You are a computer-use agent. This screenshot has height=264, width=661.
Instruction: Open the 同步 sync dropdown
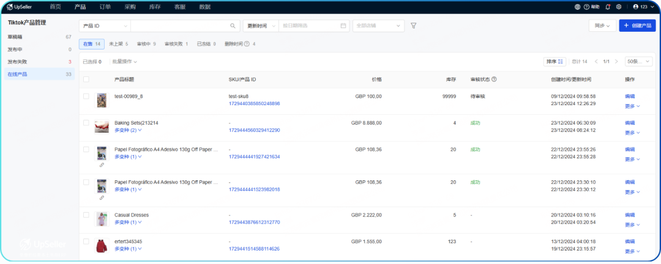[x=602, y=26]
